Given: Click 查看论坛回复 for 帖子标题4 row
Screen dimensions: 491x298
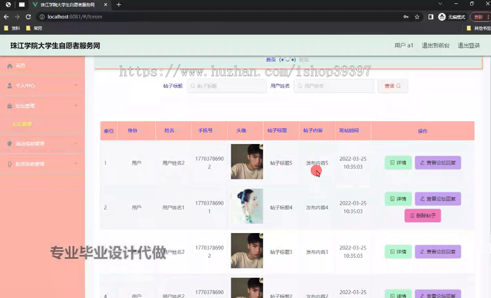Looking at the screenshot, I should (438, 199).
